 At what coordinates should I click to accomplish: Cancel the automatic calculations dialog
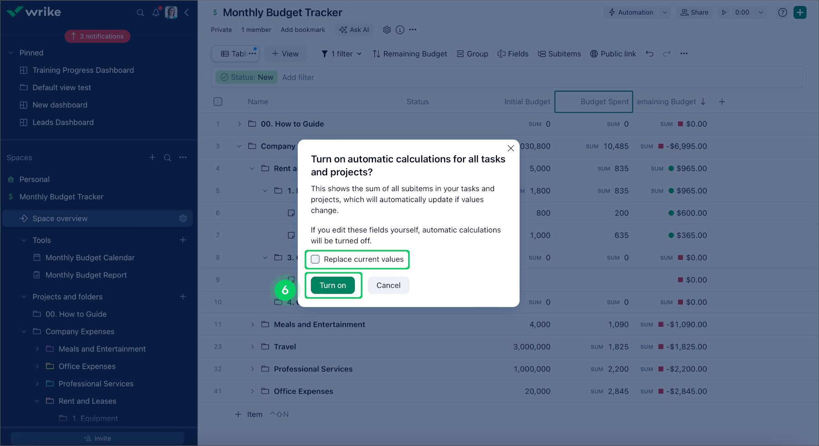coord(388,285)
